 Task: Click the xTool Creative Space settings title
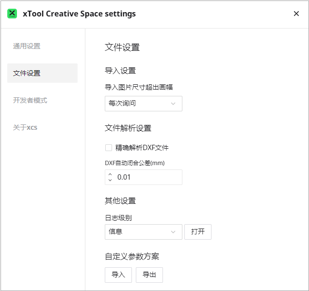79,14
